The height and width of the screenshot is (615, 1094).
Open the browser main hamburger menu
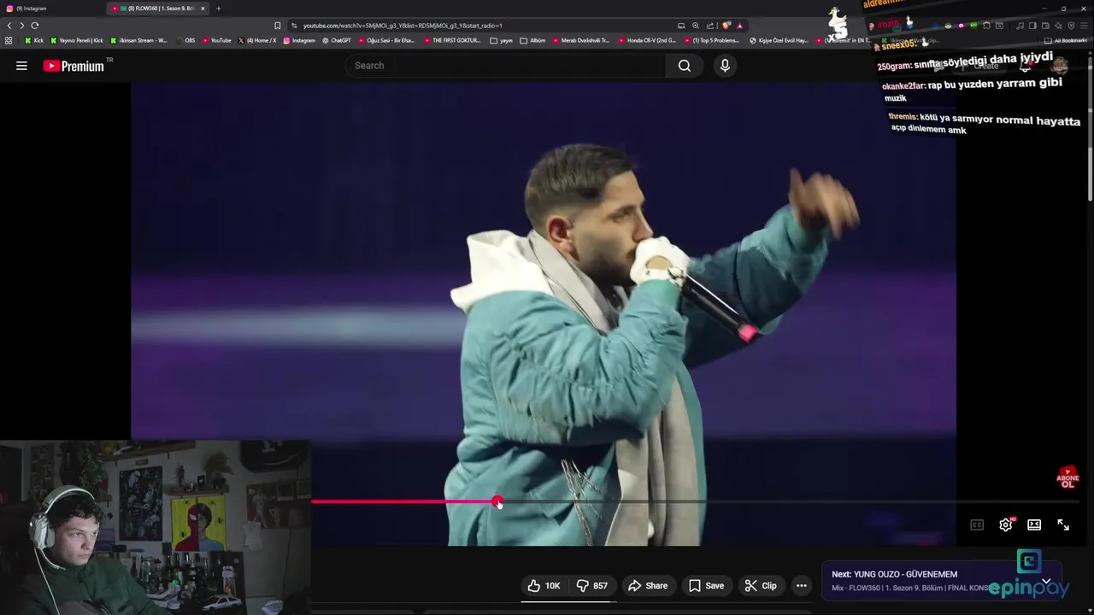coord(1084,26)
